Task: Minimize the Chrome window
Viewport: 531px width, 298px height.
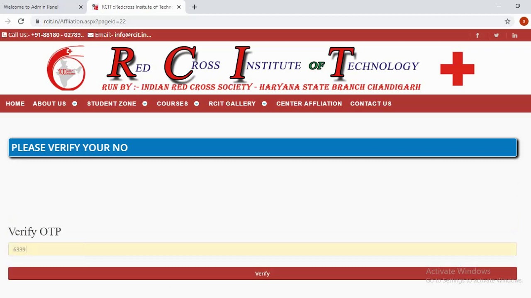Action: pos(499,6)
